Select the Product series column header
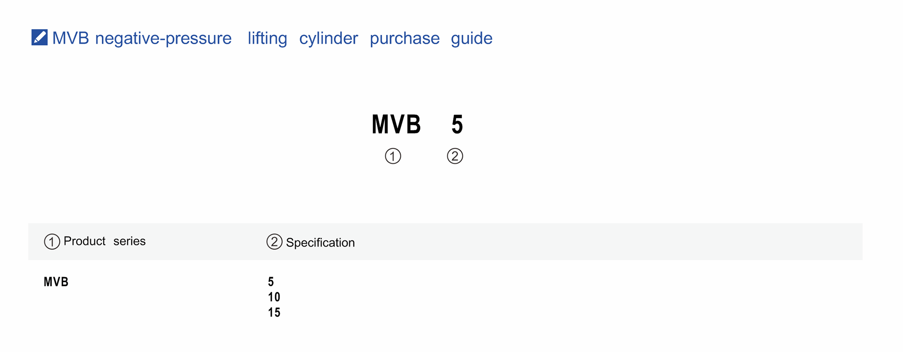The image size is (903, 352). 104,241
